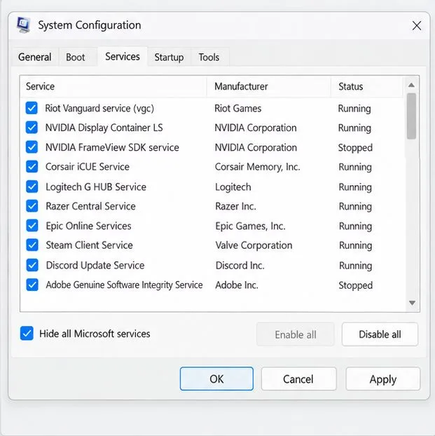Click Stopped status of NVIDIA FrameView SDK

(355, 148)
